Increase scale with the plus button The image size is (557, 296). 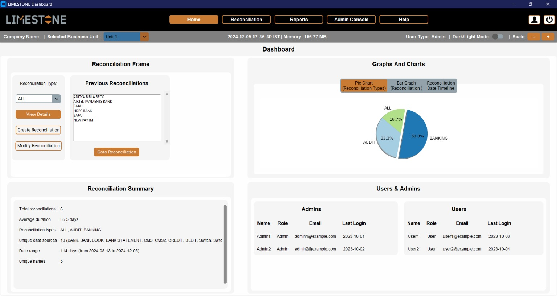tap(548, 37)
